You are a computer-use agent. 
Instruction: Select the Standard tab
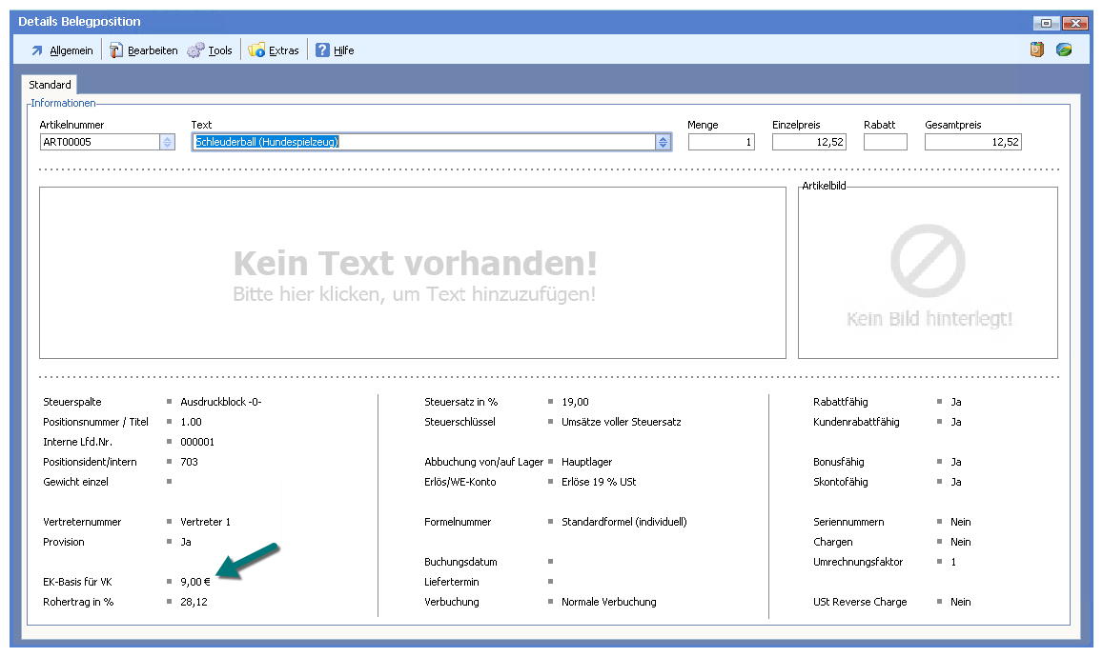tap(50, 85)
